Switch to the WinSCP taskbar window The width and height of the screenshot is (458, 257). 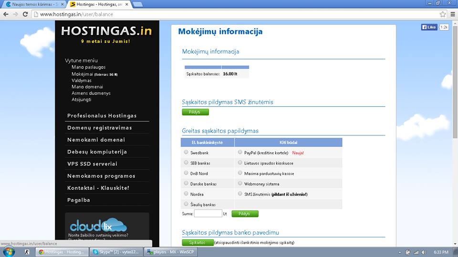pos(171,252)
